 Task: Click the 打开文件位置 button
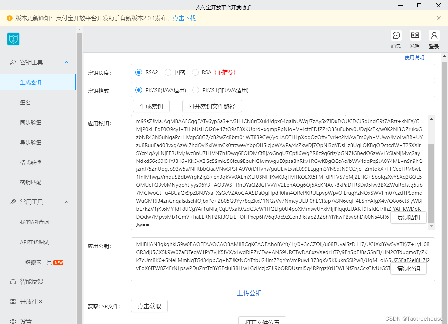pos(262,321)
